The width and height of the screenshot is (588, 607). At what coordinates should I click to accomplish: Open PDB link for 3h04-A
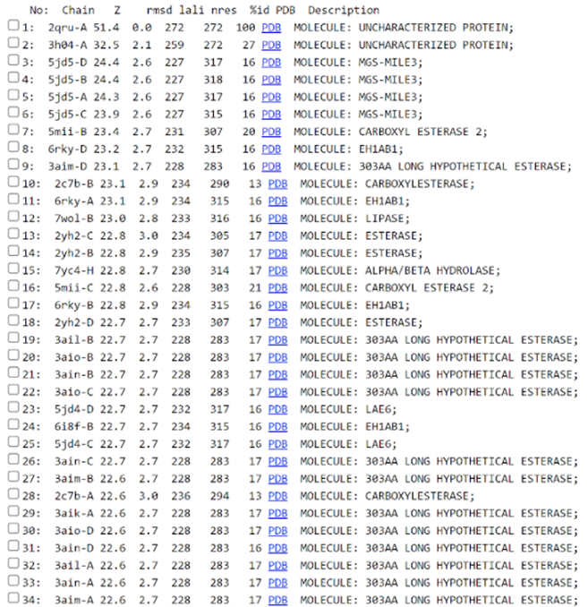point(269,45)
